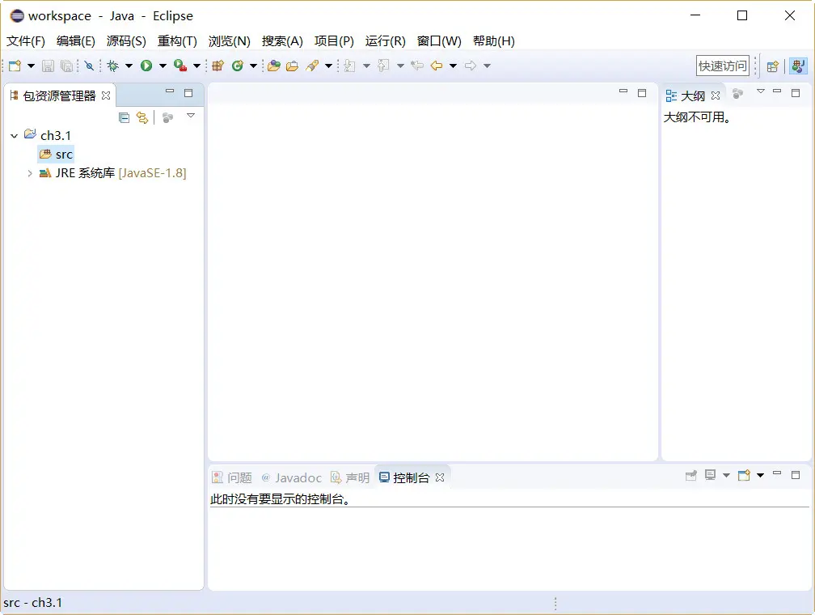This screenshot has width=815, height=615.
Task: Navigate Back with the yellow left arrow
Action: tap(437, 66)
